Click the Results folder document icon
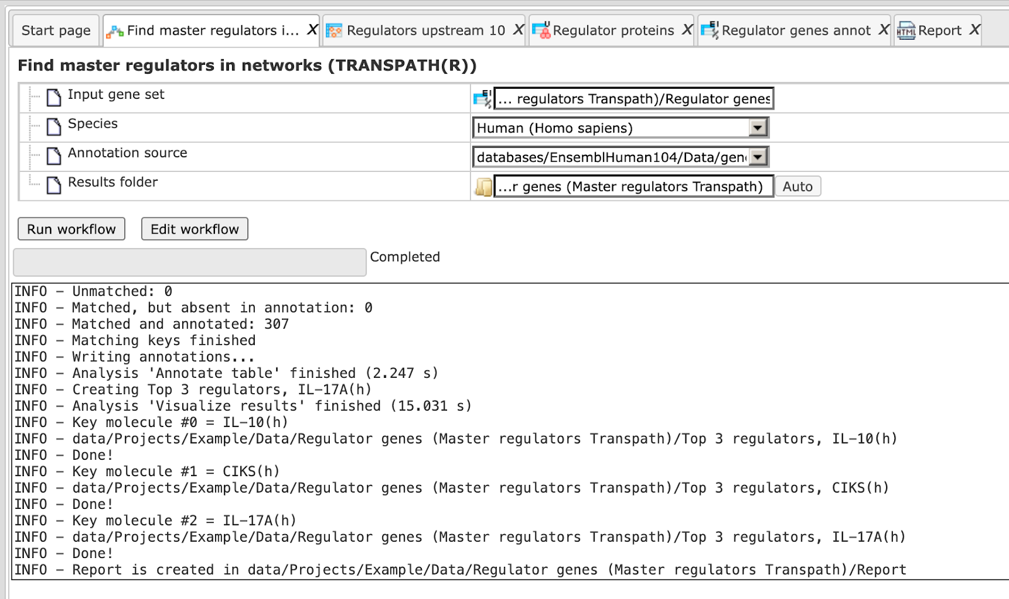Screen dimensions: 1009x599 (x=54, y=185)
